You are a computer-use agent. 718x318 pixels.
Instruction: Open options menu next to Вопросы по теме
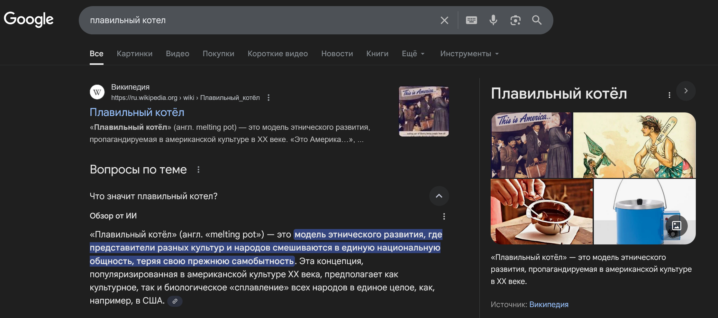pos(198,170)
